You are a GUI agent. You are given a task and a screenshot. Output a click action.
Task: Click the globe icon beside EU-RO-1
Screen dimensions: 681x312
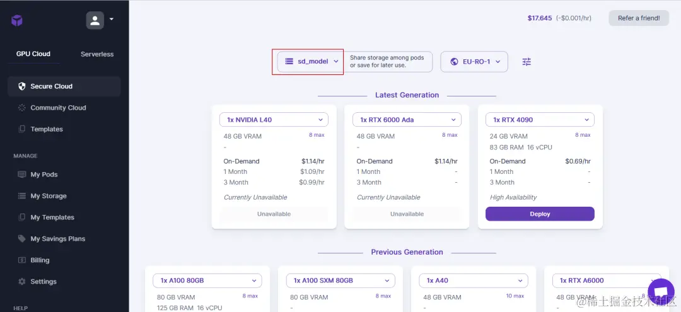(x=454, y=62)
